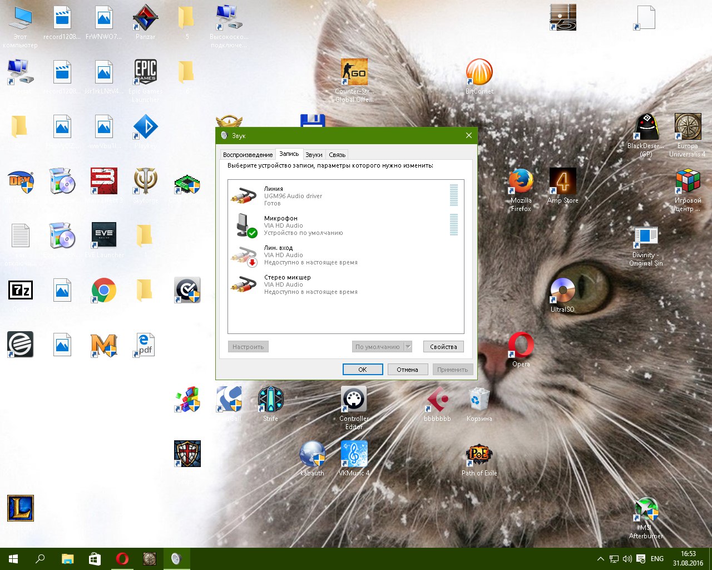Launch Google Chrome desktop icon
This screenshot has height=570, width=712.
[x=103, y=291]
